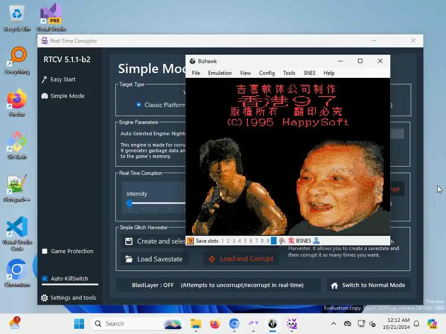
Task: Open Chromium from the taskbar
Action: (x=234, y=324)
